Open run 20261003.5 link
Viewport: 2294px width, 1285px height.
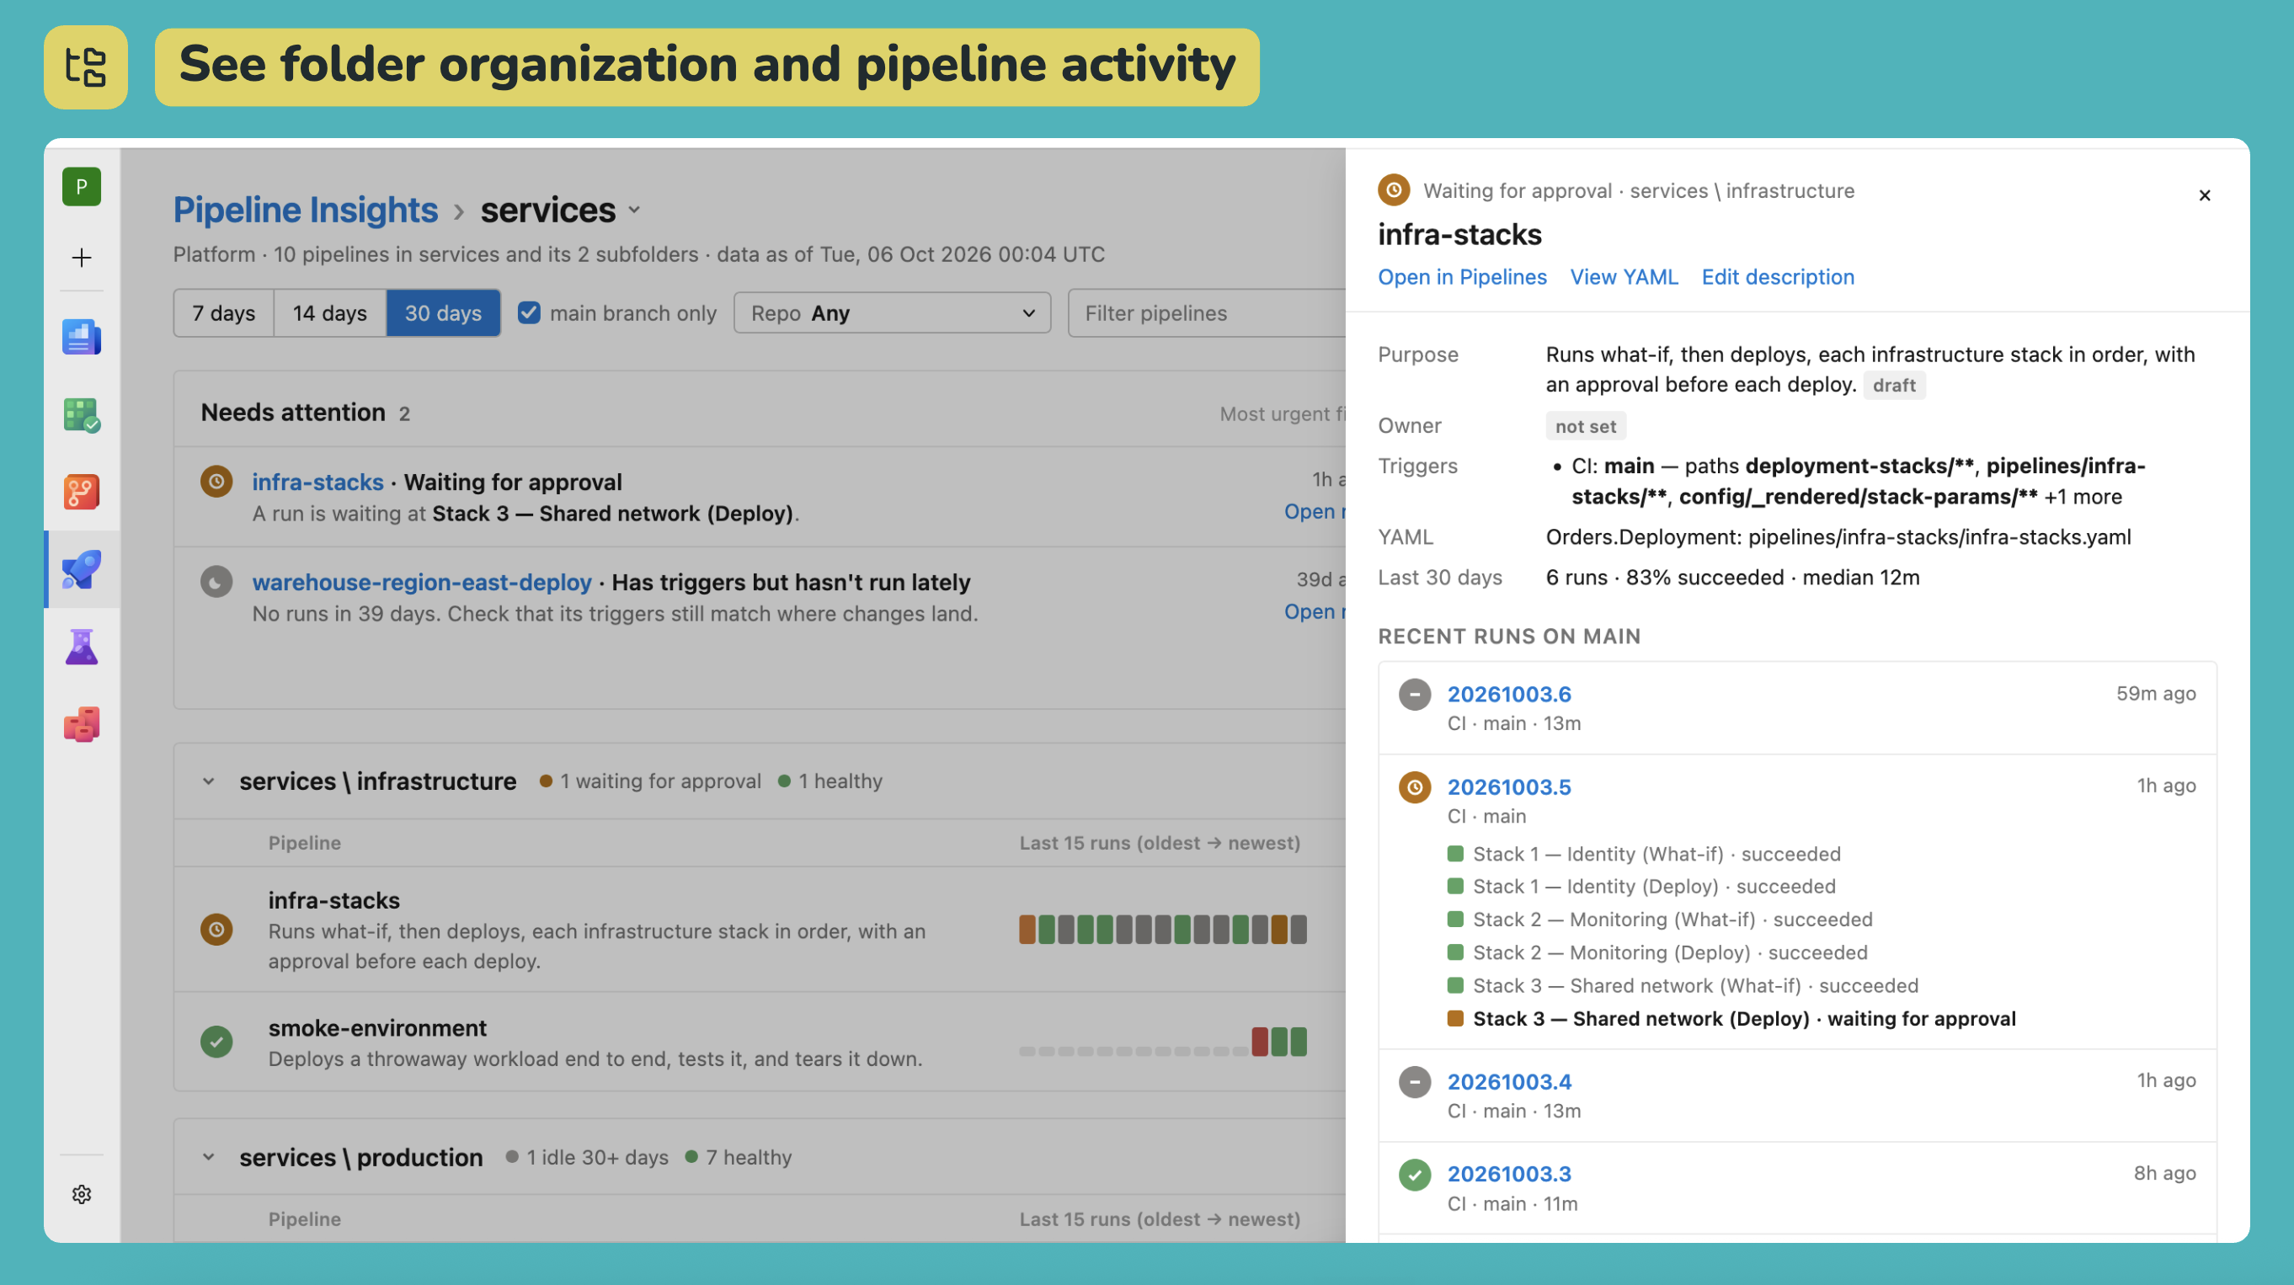1508,787
